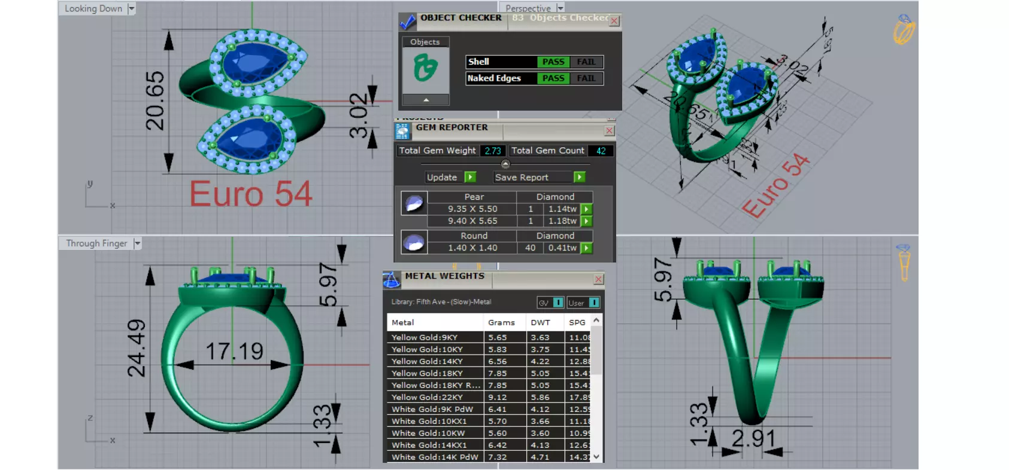Click the green arrow next to Save Report
The image size is (1009, 470).
[579, 177]
